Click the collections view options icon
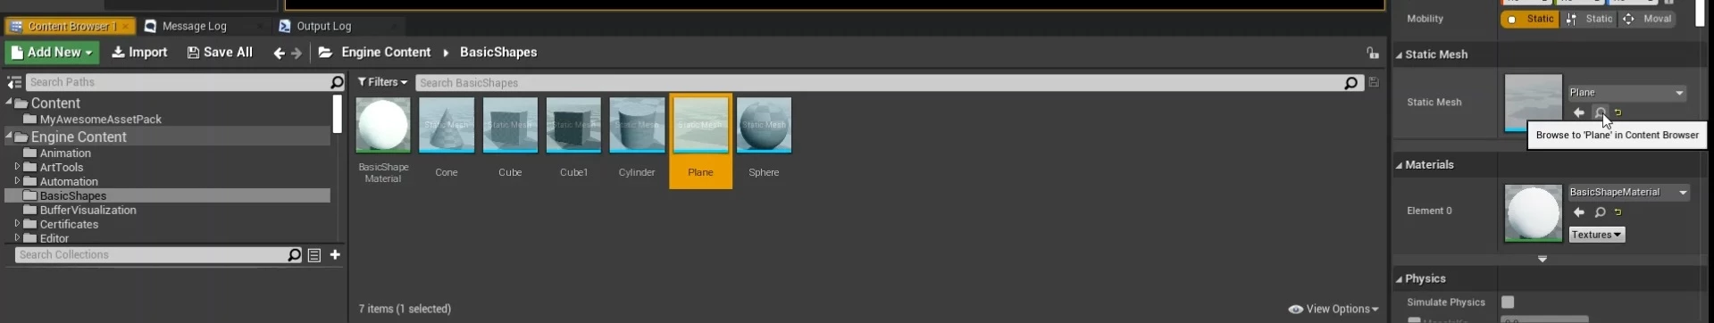This screenshot has height=323, width=1714. coord(314,255)
